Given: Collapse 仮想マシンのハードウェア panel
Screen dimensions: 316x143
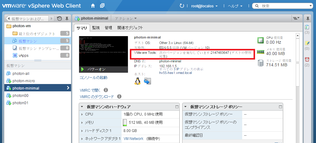Looking at the screenshot, I should [x=82, y=107].
